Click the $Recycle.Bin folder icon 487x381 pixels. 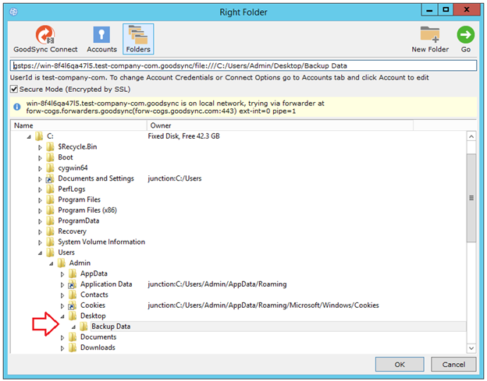click(51, 146)
